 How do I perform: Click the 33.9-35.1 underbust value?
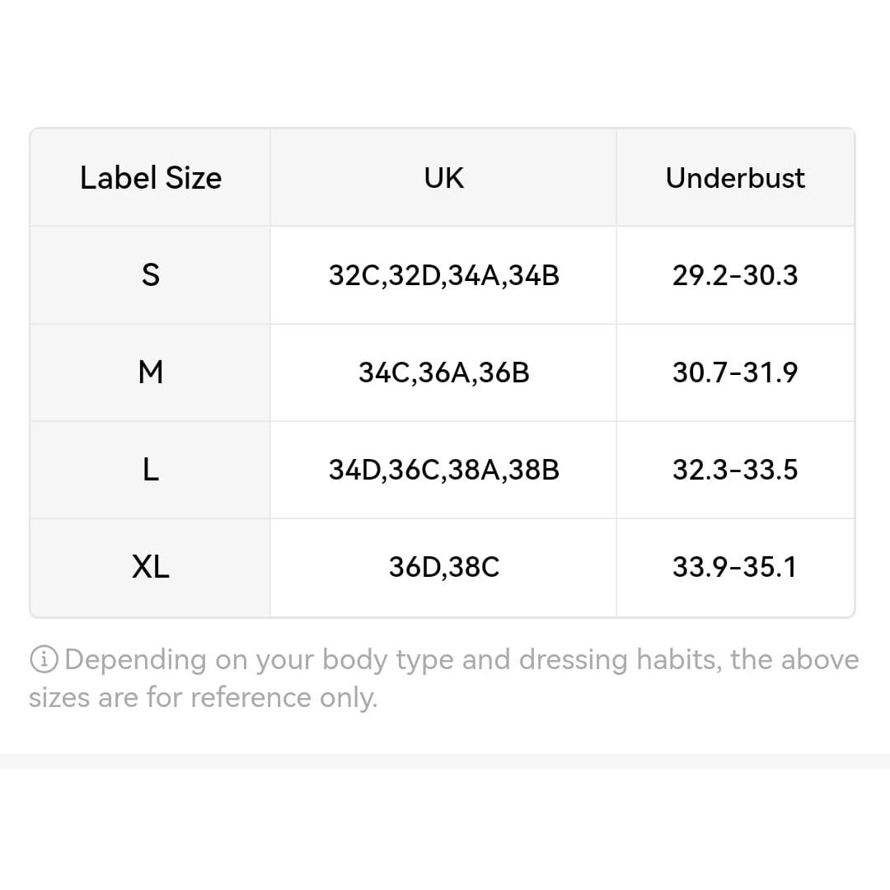click(735, 567)
